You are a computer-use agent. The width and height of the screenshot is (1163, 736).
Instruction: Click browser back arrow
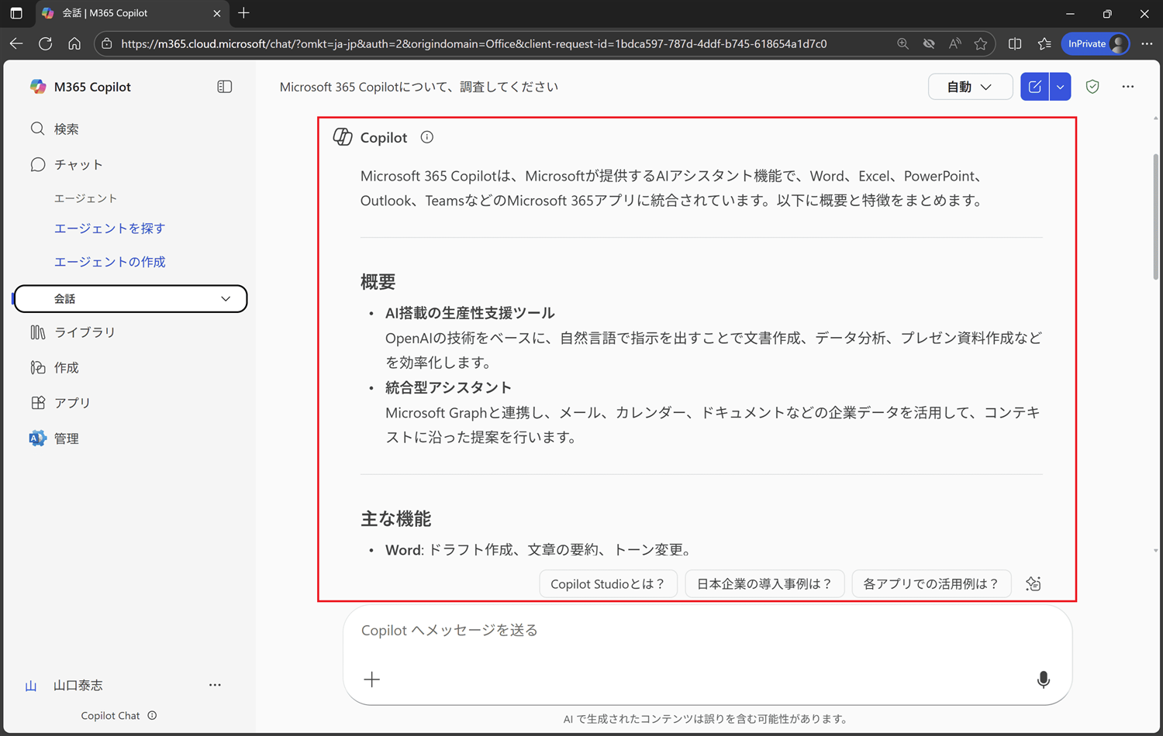(16, 43)
